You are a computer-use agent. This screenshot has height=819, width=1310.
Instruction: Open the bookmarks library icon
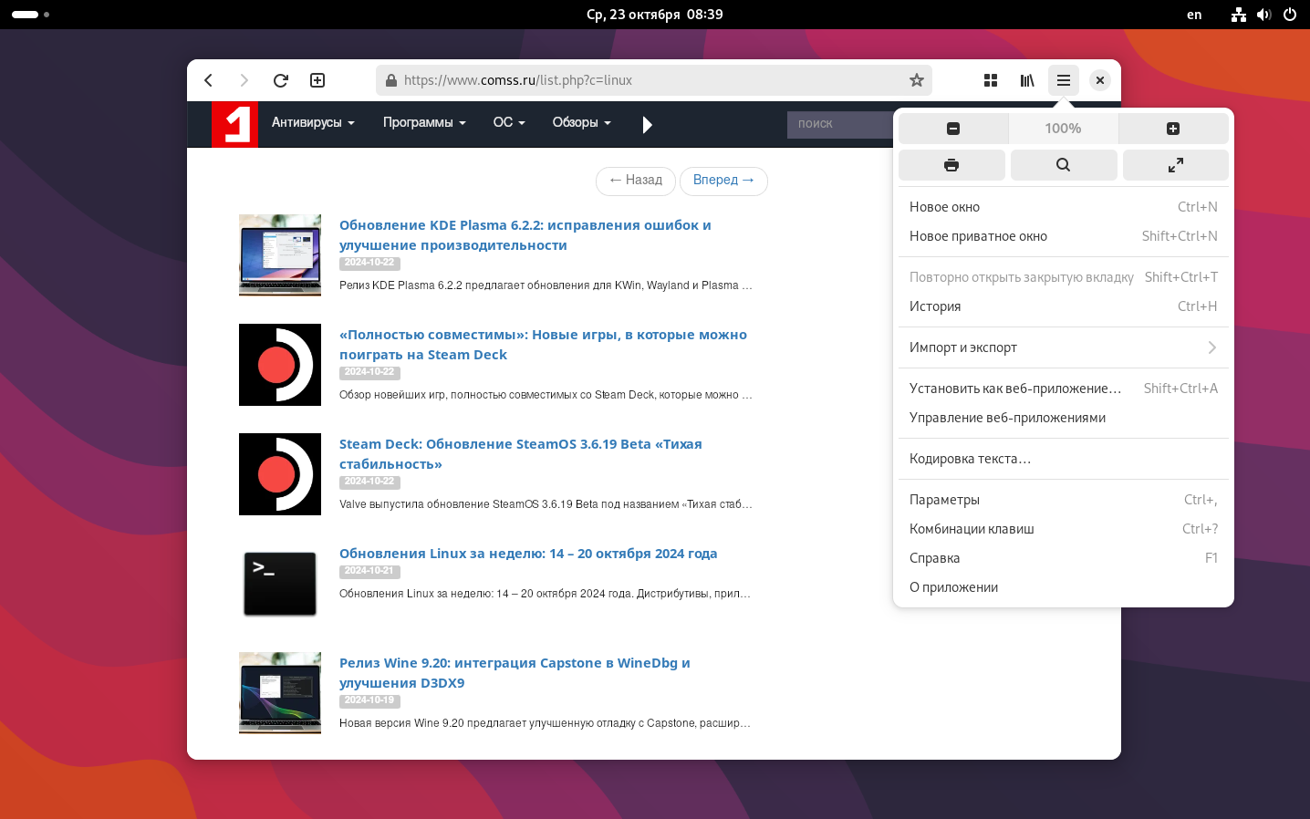coord(1027,80)
